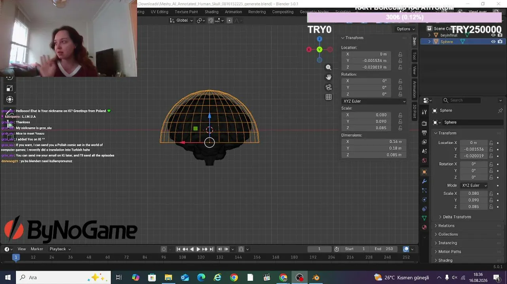Switch to the Rendering workspace tab
The height and width of the screenshot is (284, 507).
(x=257, y=12)
